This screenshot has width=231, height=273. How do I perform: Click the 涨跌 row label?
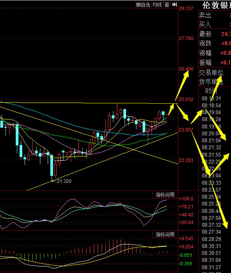tap(205, 43)
